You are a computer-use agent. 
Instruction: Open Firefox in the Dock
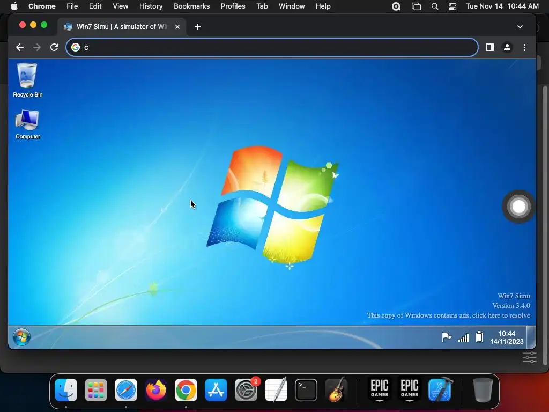click(156, 390)
